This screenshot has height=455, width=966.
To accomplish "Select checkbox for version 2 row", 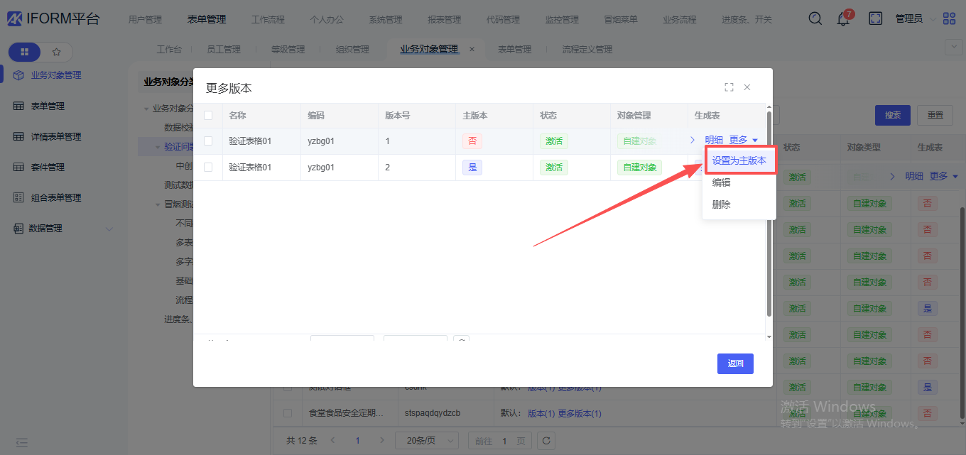I will pos(208,168).
